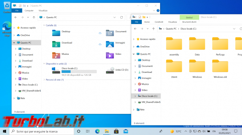Refresh the Questo PC address bar
Image resolution: width=242 pixels, height=135 pixels.
click(x=121, y=17)
